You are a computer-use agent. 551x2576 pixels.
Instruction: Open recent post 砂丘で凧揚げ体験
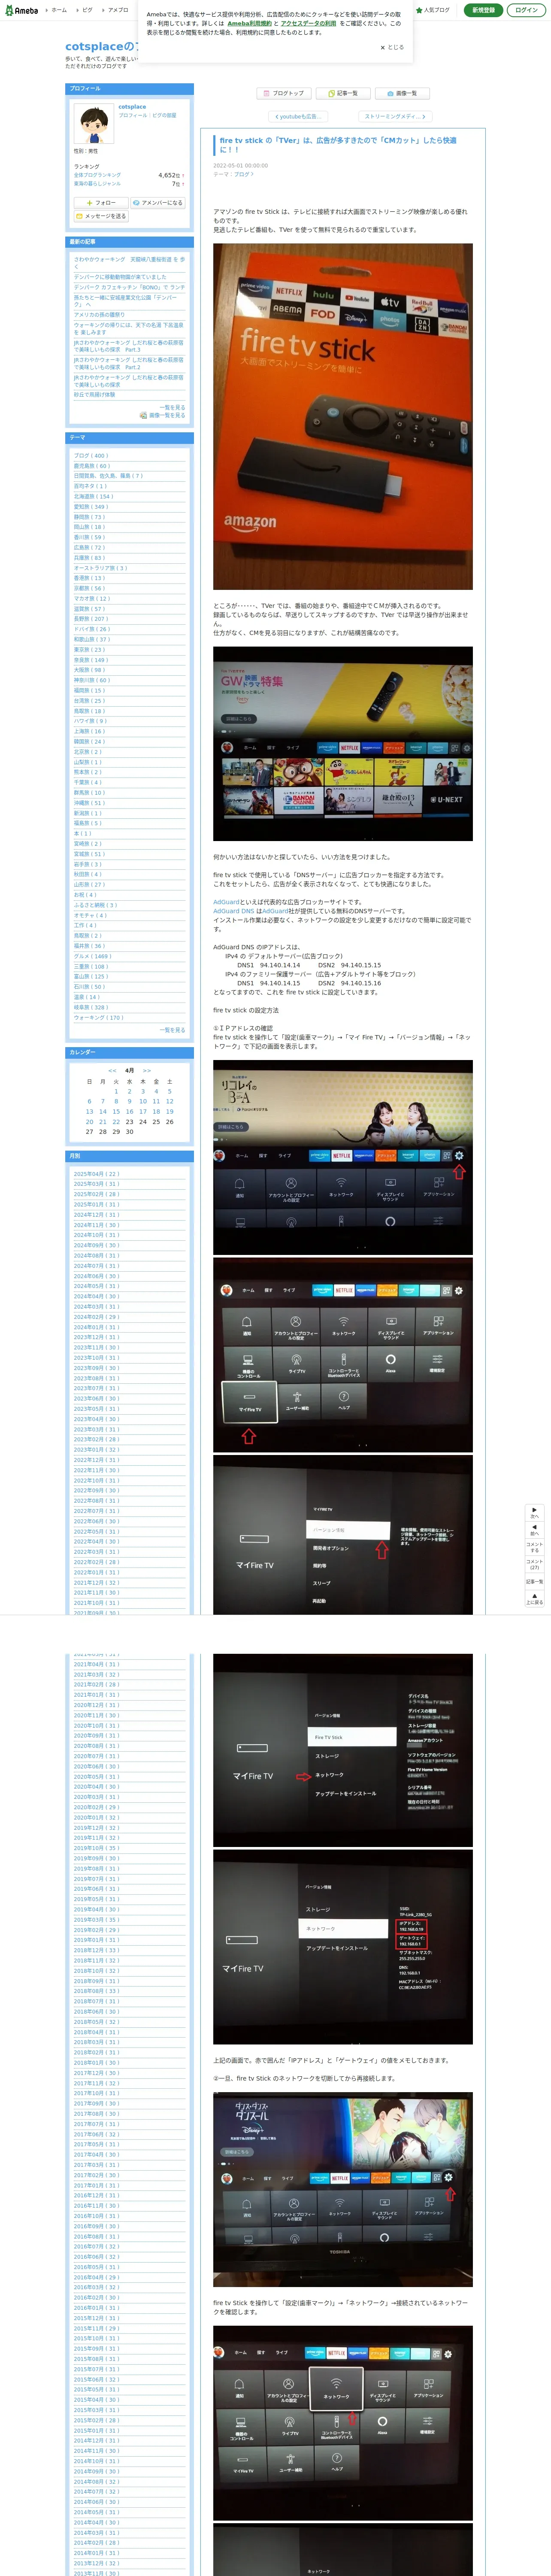coord(94,394)
